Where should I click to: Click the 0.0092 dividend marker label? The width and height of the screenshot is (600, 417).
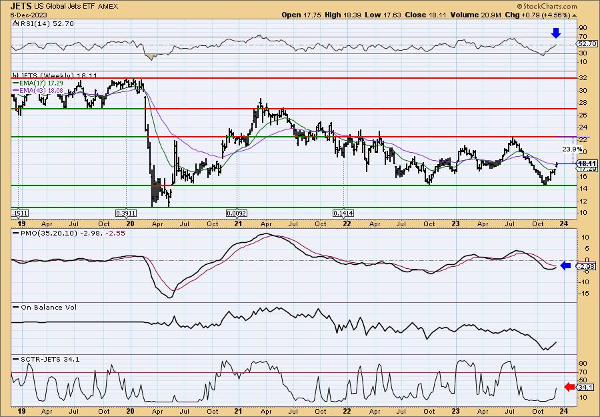(237, 213)
